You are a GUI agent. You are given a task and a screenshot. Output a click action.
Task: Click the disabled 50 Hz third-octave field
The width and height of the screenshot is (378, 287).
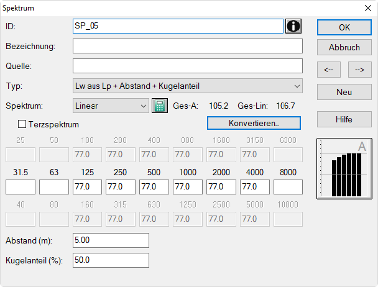[x=54, y=155]
